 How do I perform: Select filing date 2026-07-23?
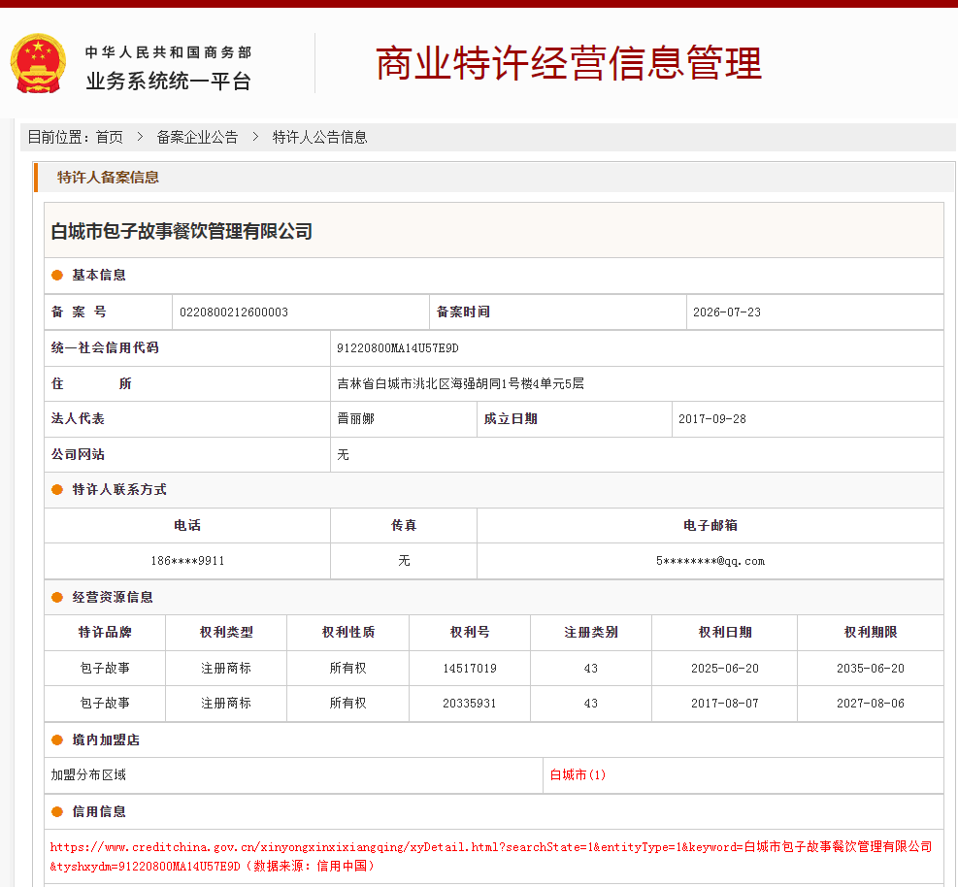click(x=726, y=312)
